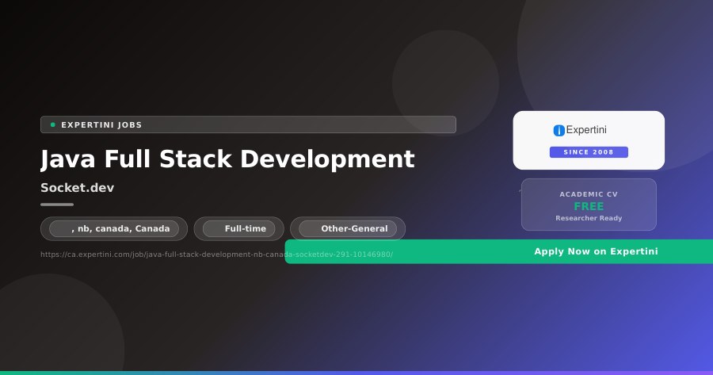This screenshot has height=375, width=713.
Task: Open the ca.expertini.com job URL link
Action: tap(216, 254)
